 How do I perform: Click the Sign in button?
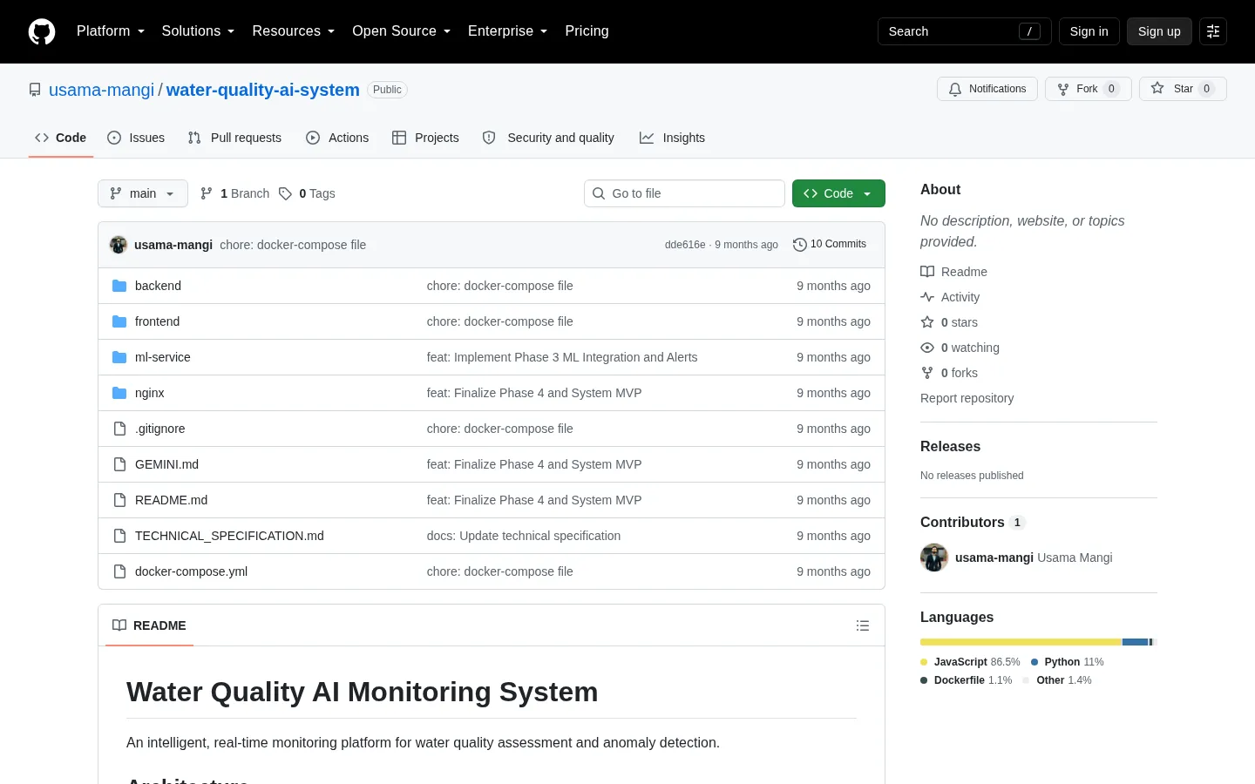(1089, 31)
